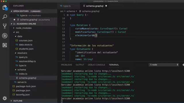
Task: Click students.json braces icon
Action: coord(17,49)
